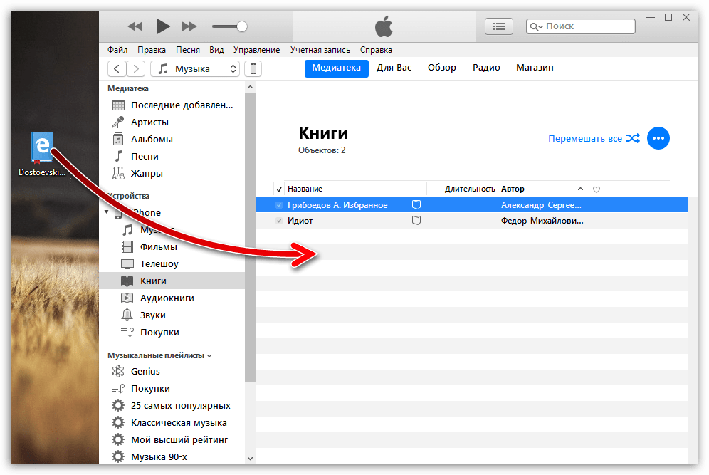The image size is (709, 475).
Task: Click the heart love column header
Action: tap(597, 189)
